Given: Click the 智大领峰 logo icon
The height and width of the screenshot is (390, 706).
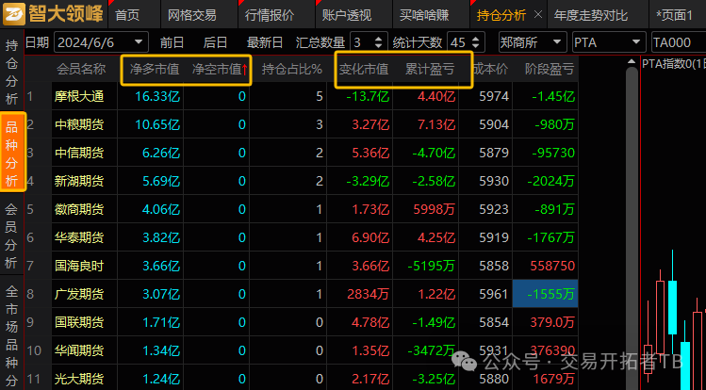Looking at the screenshot, I should 14,14.
